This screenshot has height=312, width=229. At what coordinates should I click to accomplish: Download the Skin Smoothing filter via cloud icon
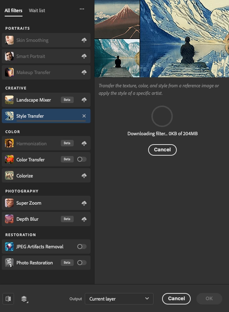click(84, 40)
